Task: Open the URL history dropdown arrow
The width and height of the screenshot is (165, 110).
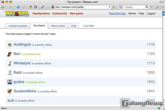Action: pyautogui.click(x=109, y=7)
